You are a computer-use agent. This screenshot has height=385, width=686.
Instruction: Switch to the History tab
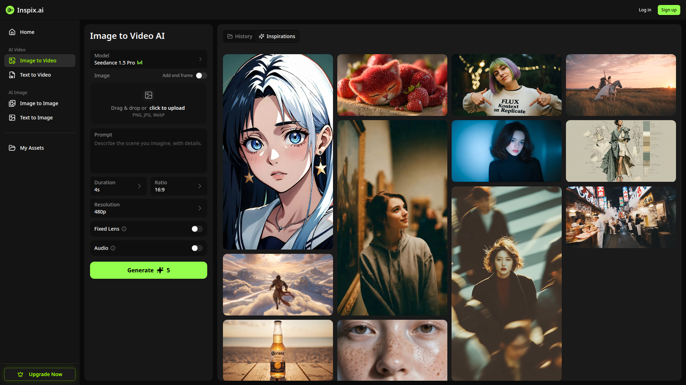pyautogui.click(x=240, y=36)
